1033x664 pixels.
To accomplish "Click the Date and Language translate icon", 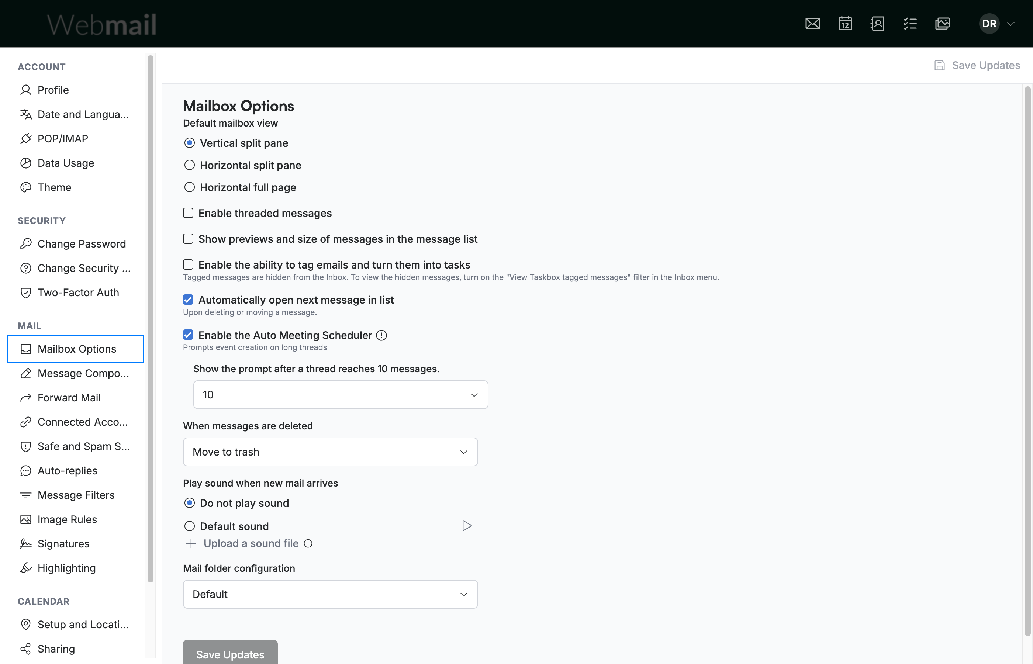I will point(26,114).
